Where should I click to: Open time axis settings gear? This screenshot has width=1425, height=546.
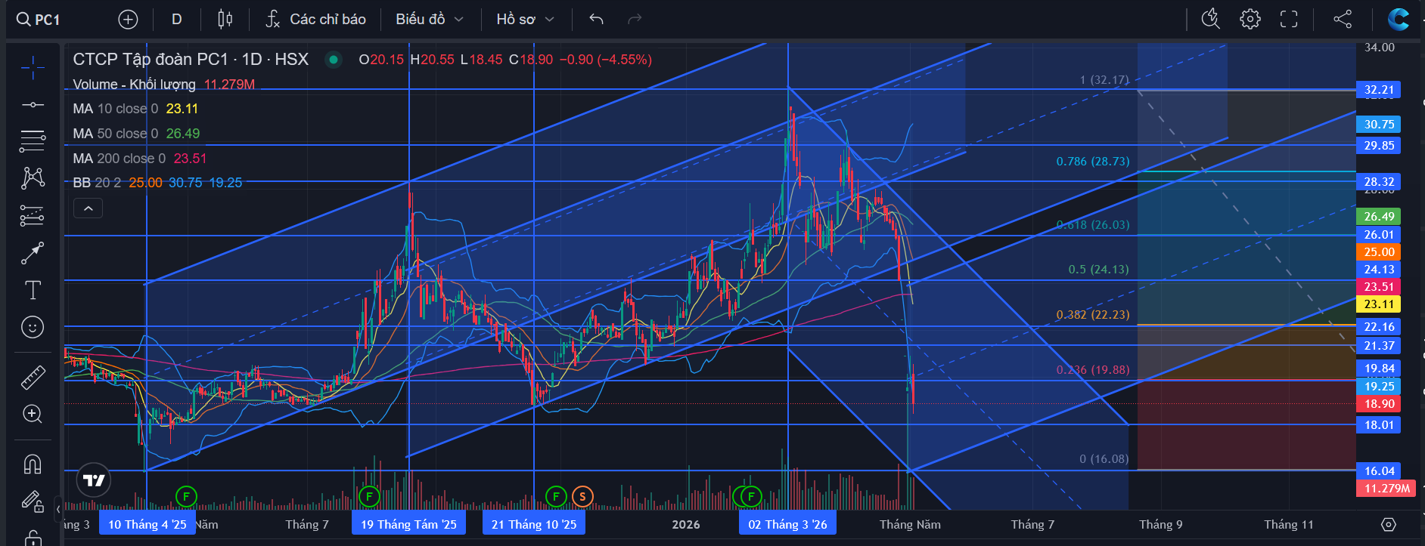tap(1389, 525)
